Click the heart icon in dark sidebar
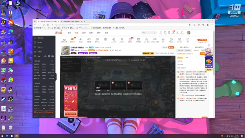 tap(35, 38)
